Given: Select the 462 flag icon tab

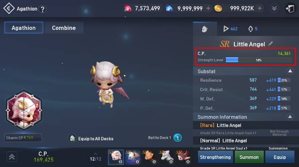Looking at the screenshot, I should pyautogui.click(x=230, y=29).
